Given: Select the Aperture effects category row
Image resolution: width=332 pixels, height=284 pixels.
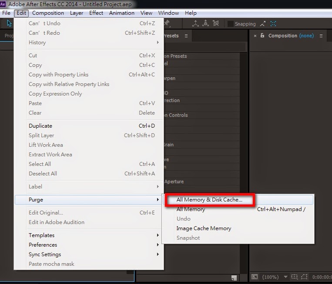Looking at the screenshot, I should pyautogui.click(x=201, y=182).
